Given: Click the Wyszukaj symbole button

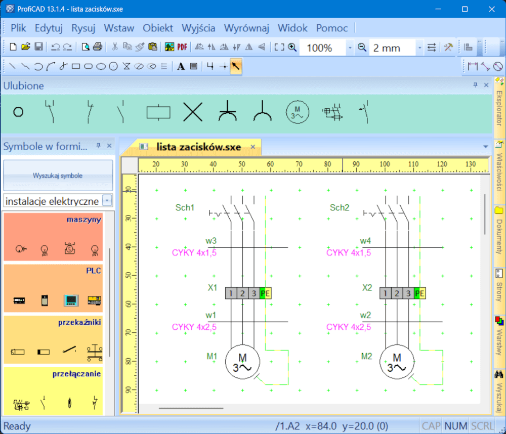Looking at the screenshot, I should point(58,176).
